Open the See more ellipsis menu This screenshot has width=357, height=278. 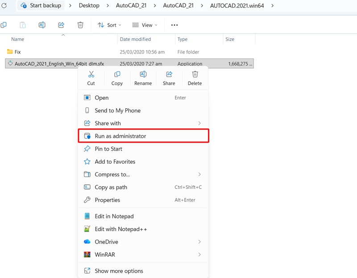tap(174, 25)
